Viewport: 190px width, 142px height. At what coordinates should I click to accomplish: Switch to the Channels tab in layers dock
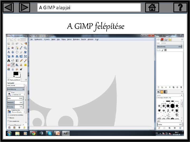(162, 39)
